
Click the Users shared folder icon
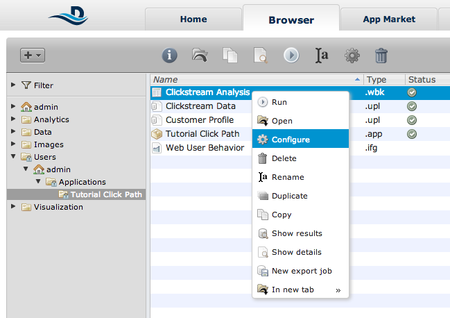point(26,157)
